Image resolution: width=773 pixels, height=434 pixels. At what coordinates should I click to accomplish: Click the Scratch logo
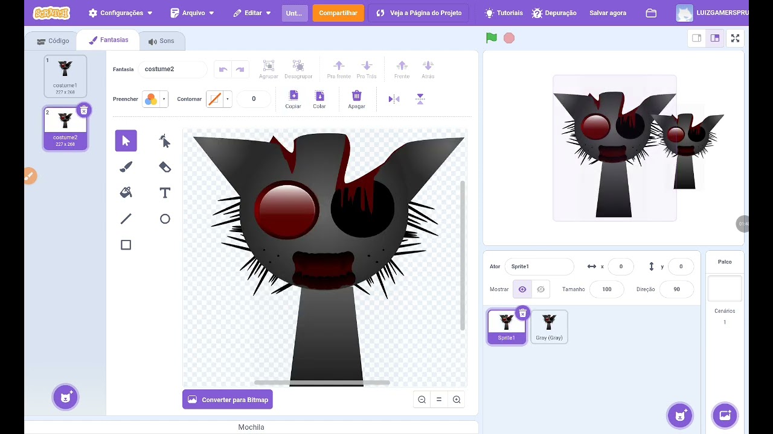51,13
